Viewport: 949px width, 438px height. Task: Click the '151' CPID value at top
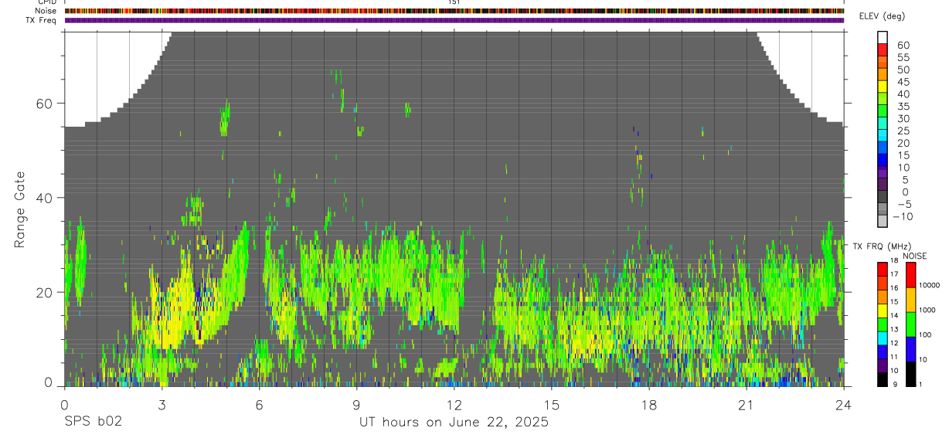[454, 2]
